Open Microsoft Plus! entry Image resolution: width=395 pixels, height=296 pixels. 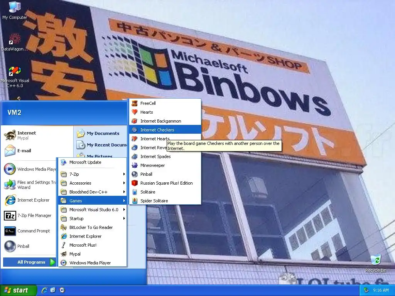click(93, 245)
